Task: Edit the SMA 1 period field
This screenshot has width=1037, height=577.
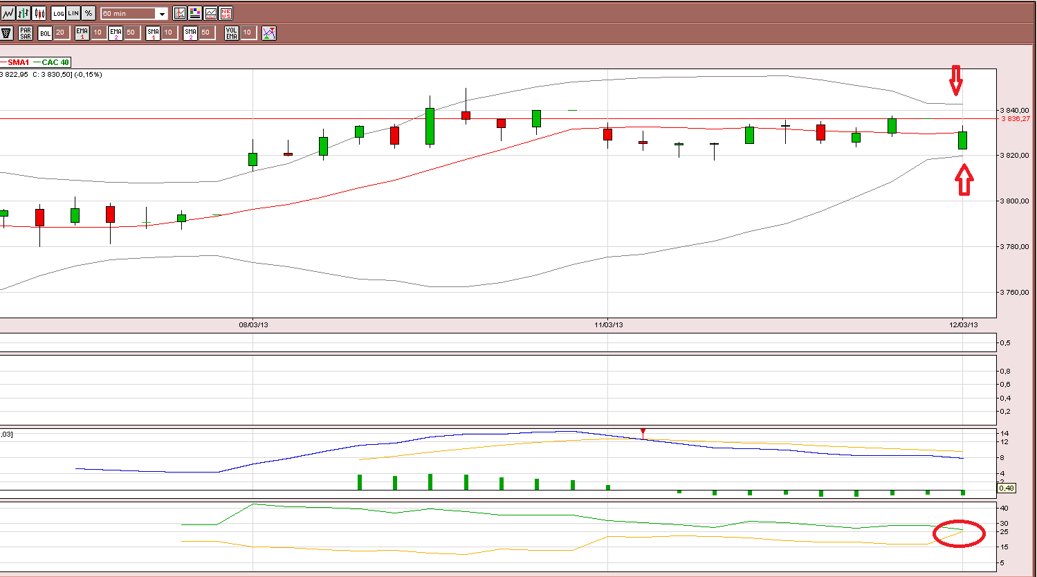Action: click(169, 33)
